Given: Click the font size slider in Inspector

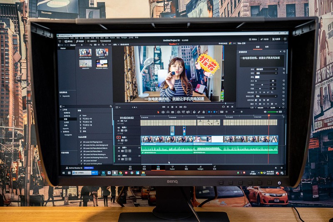Looking at the screenshot, I should pos(263,81).
